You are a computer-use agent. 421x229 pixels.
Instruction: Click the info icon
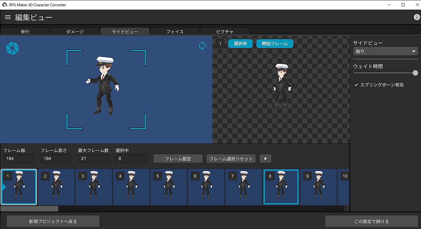pos(417,17)
